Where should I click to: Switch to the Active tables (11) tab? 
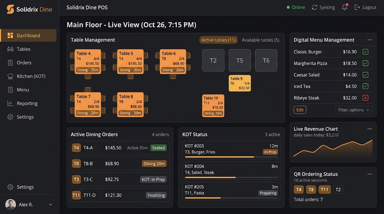(x=219, y=40)
